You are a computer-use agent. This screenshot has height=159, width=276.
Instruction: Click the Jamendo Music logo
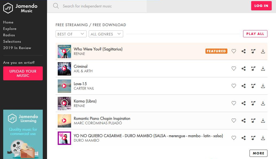[x=20, y=8]
